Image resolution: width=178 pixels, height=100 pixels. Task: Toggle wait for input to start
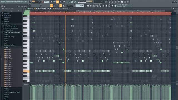click(x=55, y=2)
